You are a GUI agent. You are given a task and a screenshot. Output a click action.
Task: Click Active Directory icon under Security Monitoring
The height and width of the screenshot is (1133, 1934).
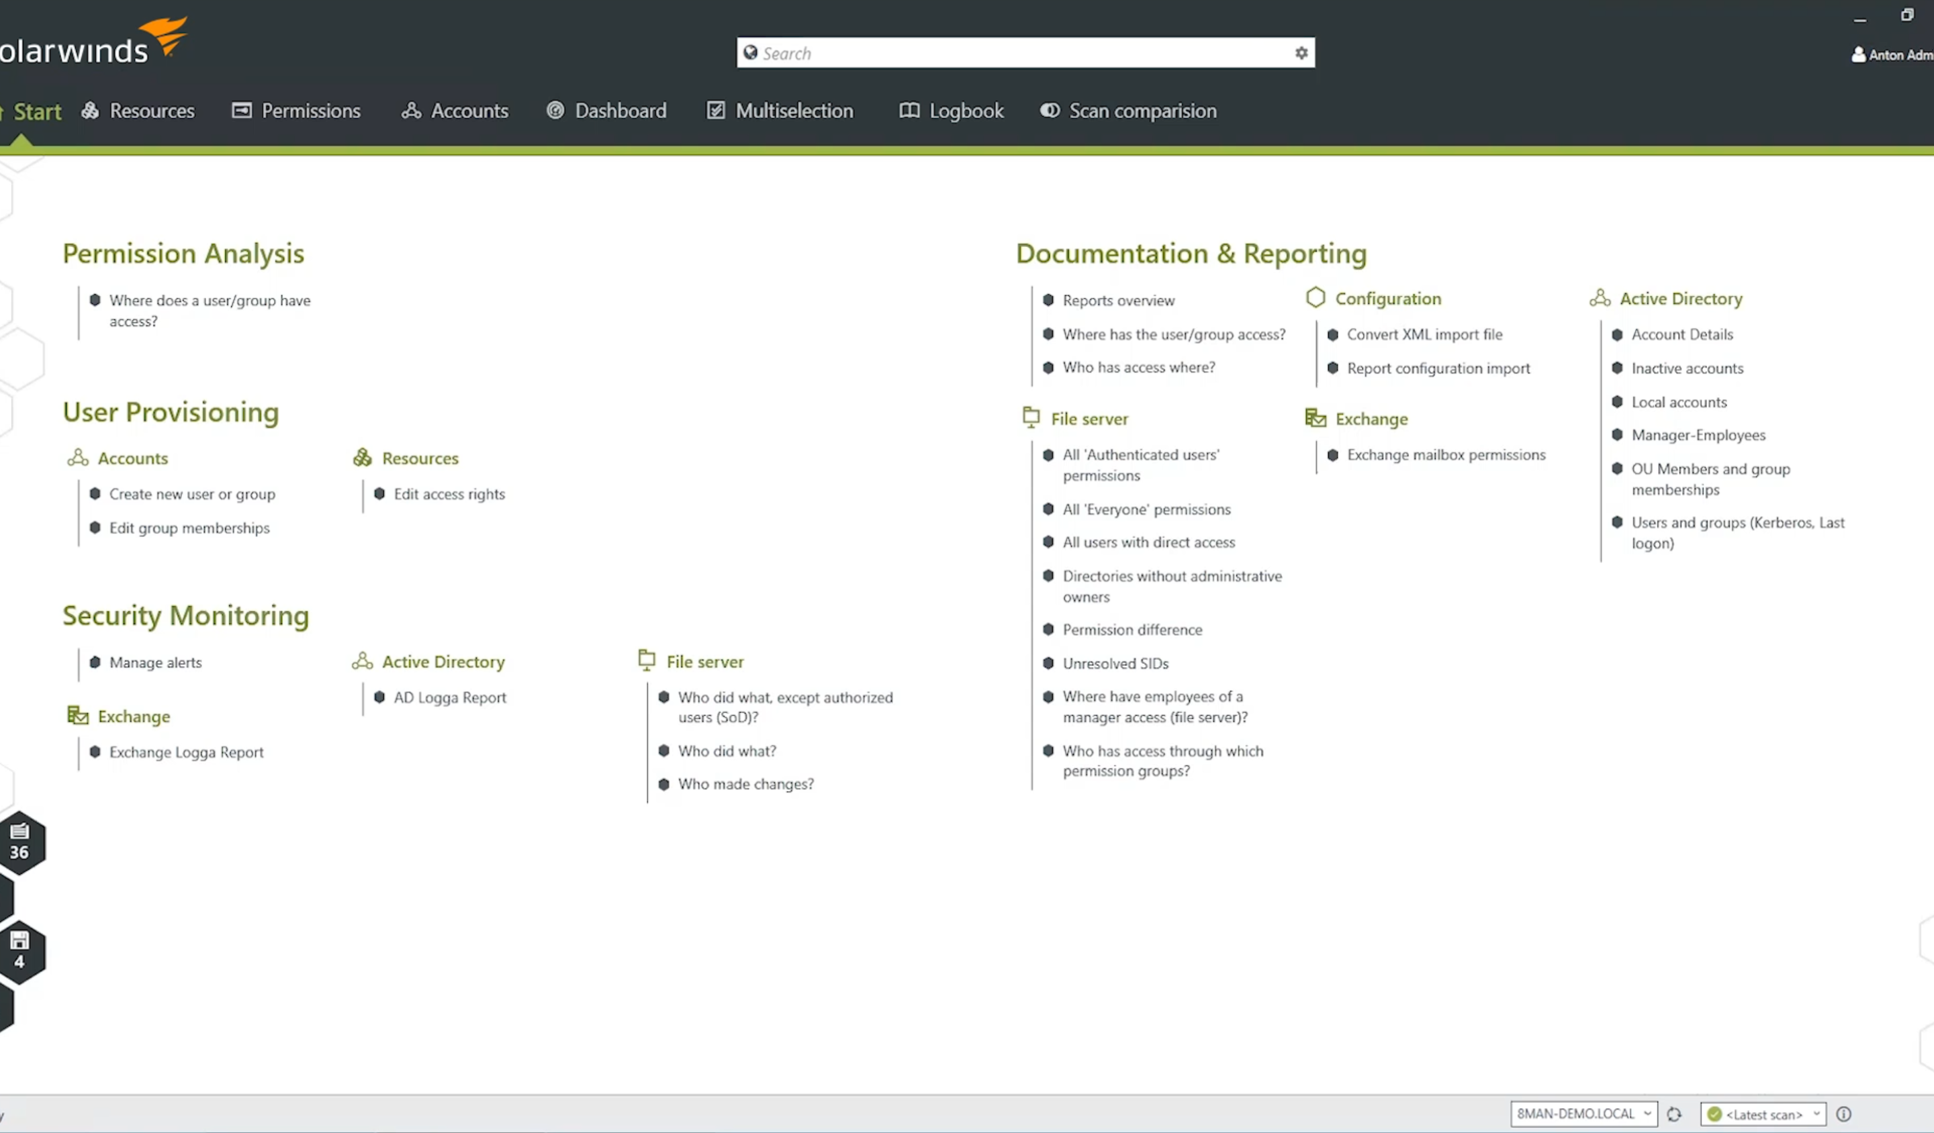tap(362, 660)
